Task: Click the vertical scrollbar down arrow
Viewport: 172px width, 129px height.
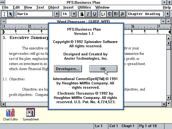Action: pyautogui.click(x=169, y=98)
